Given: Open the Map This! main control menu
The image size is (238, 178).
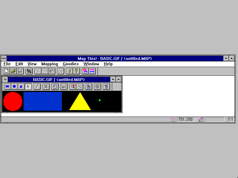Looking at the screenshot, I should [4, 58].
